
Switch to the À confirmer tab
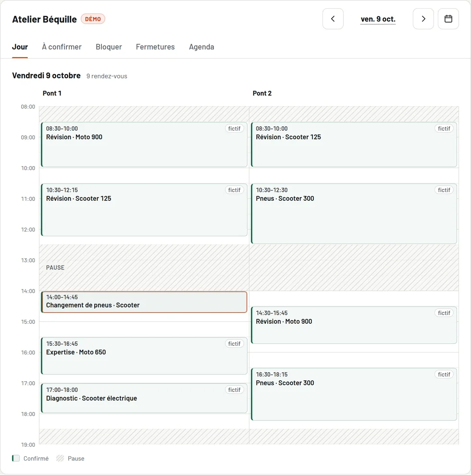click(62, 47)
